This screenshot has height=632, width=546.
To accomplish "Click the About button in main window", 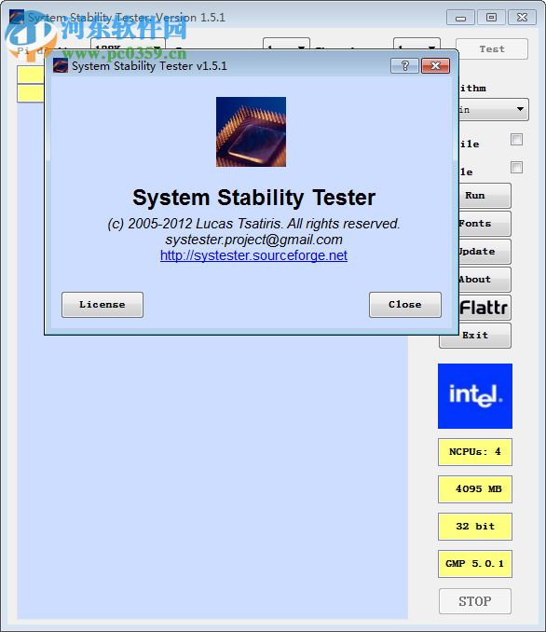I will coord(485,280).
